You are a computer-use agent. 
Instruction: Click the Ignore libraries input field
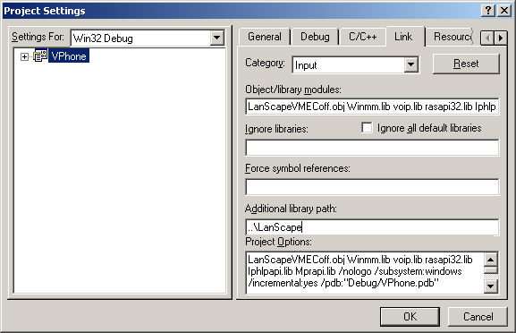[372, 147]
